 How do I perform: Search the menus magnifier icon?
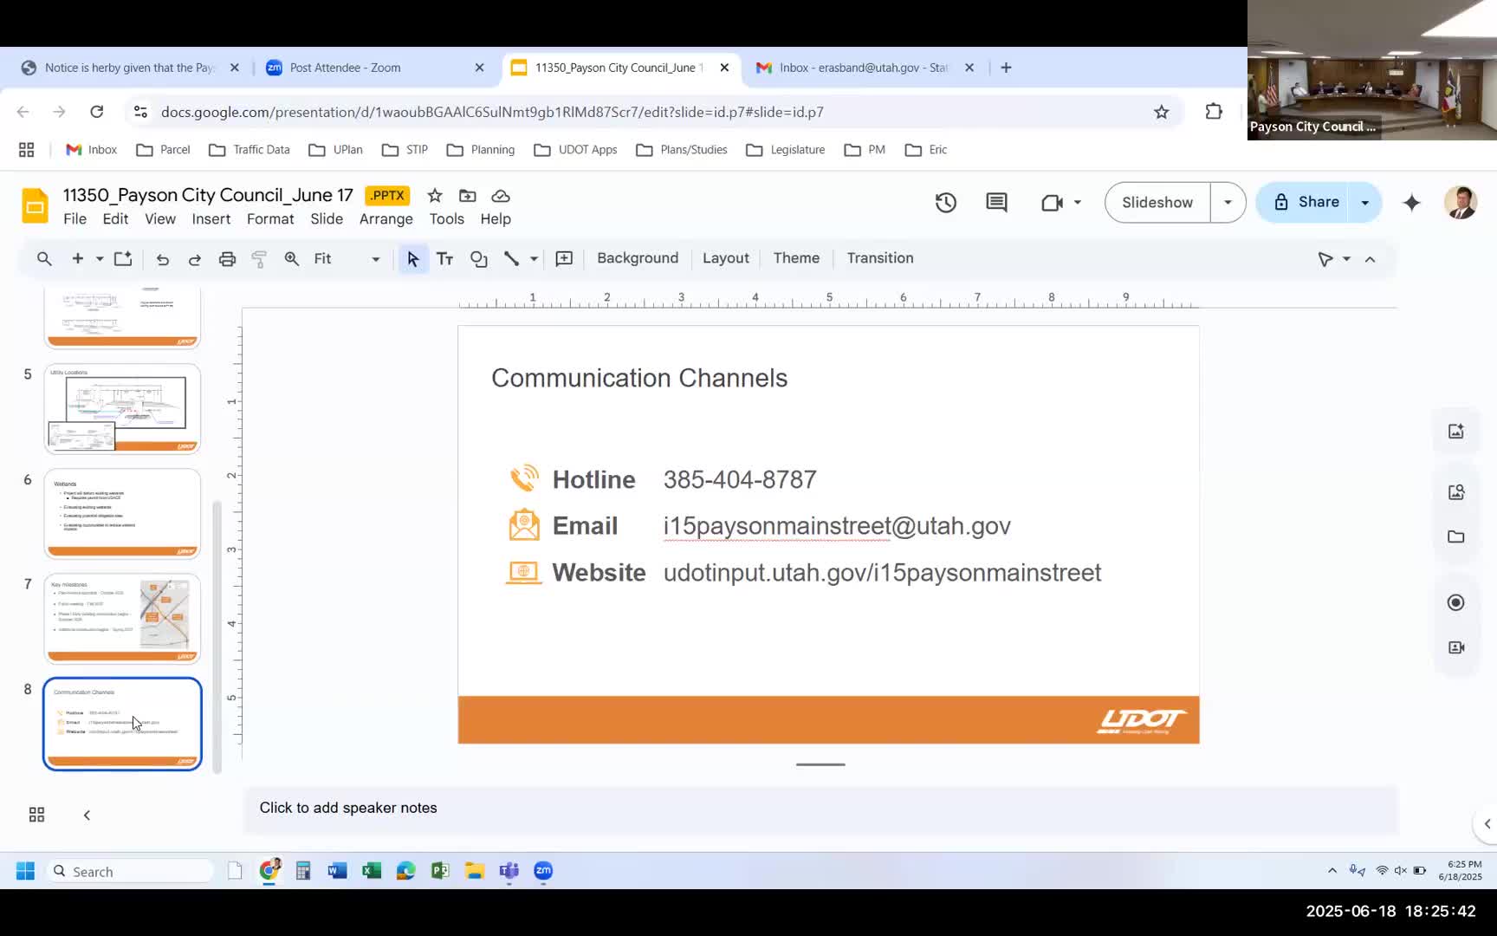click(x=44, y=258)
